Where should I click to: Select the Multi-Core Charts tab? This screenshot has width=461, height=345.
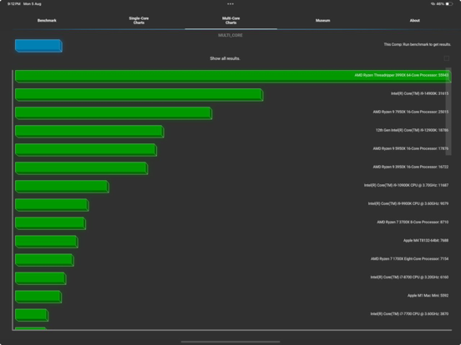pyautogui.click(x=230, y=21)
